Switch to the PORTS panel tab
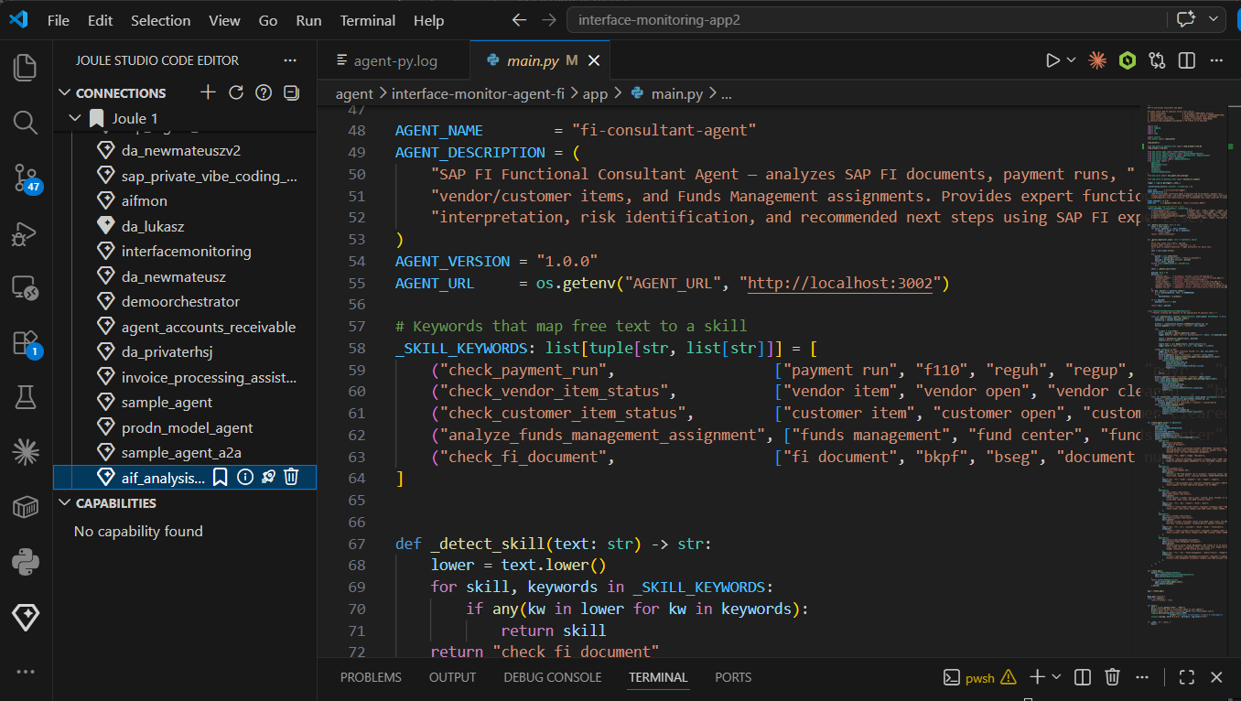Image resolution: width=1241 pixels, height=701 pixels. coord(733,677)
